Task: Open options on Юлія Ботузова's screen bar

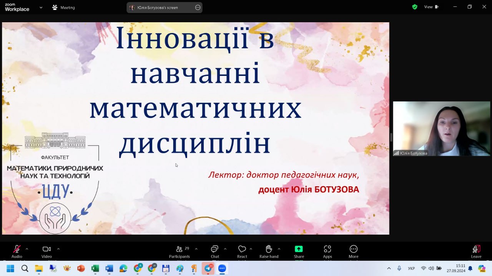Action: pos(198,7)
